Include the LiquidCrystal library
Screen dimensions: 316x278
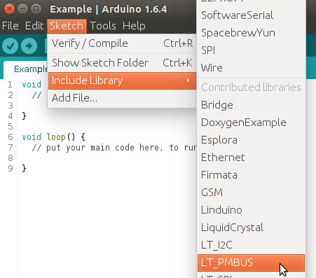[251, 228]
